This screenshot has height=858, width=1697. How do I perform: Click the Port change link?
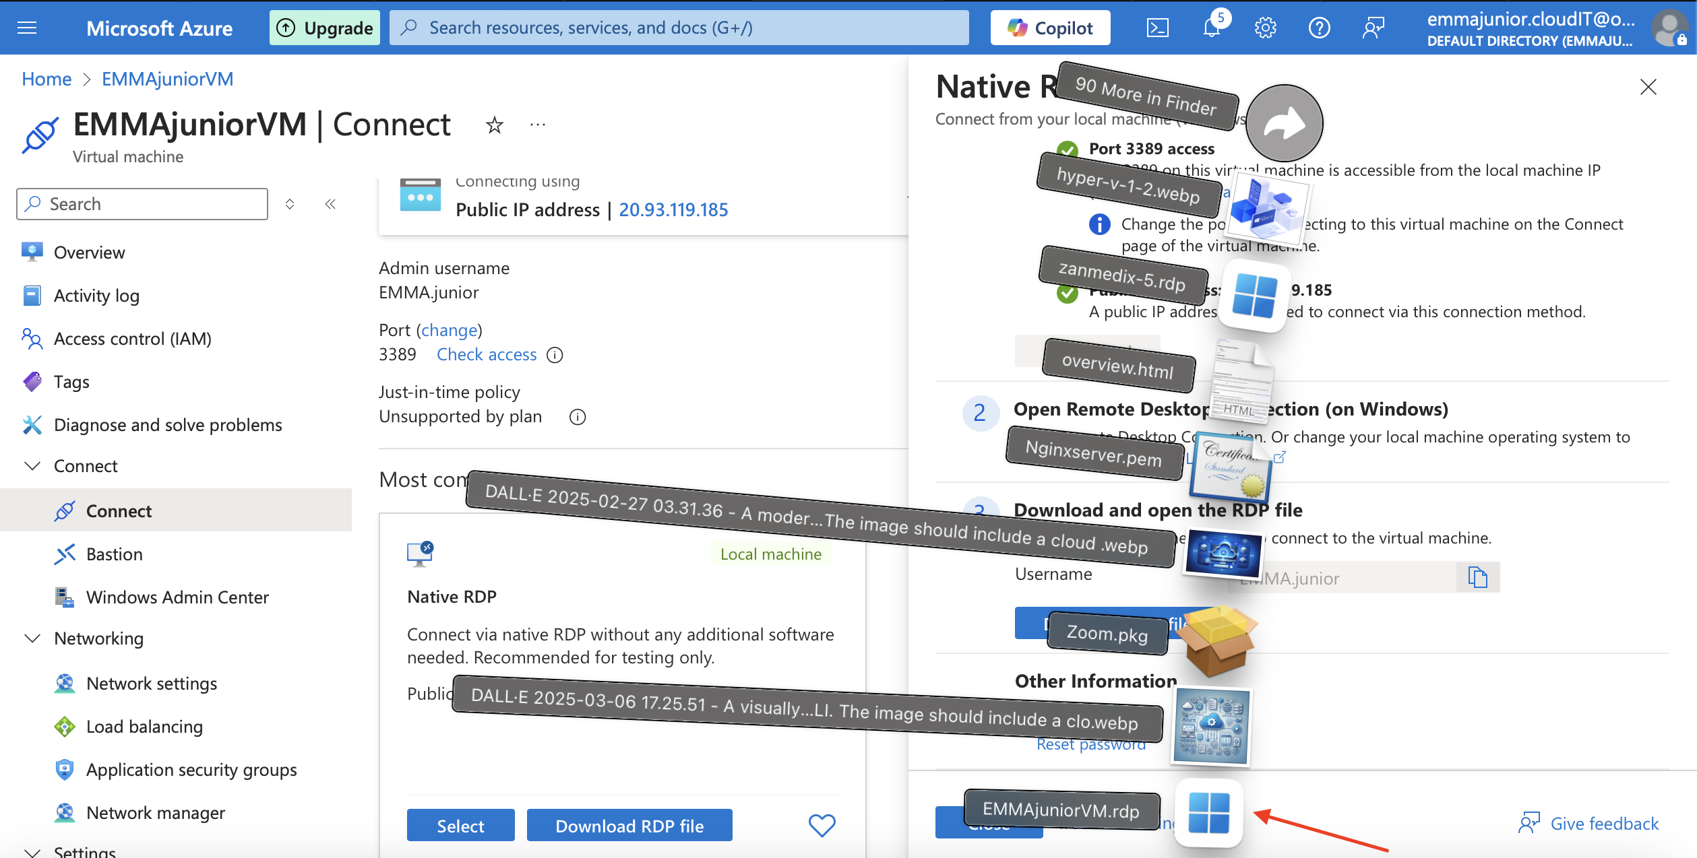tap(450, 330)
